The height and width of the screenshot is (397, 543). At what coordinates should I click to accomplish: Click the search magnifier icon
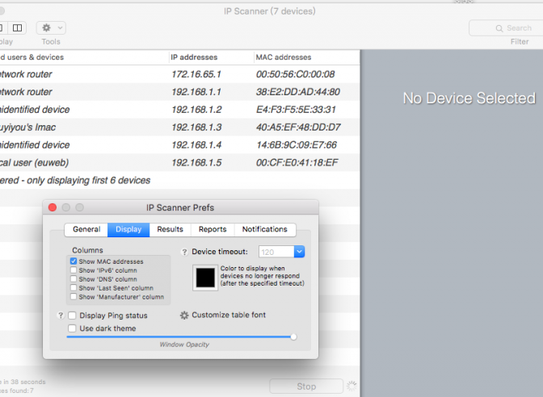point(499,28)
